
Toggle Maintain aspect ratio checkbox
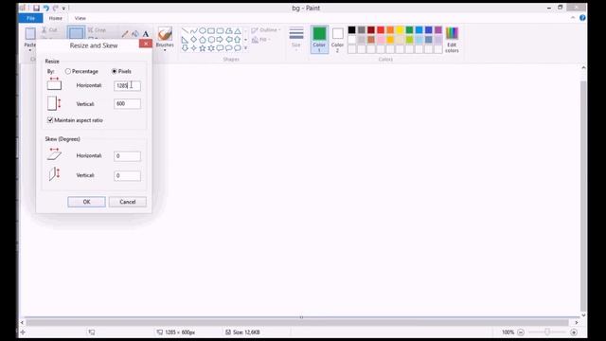(x=50, y=120)
